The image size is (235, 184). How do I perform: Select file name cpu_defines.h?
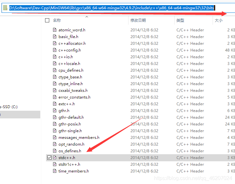(71, 70)
